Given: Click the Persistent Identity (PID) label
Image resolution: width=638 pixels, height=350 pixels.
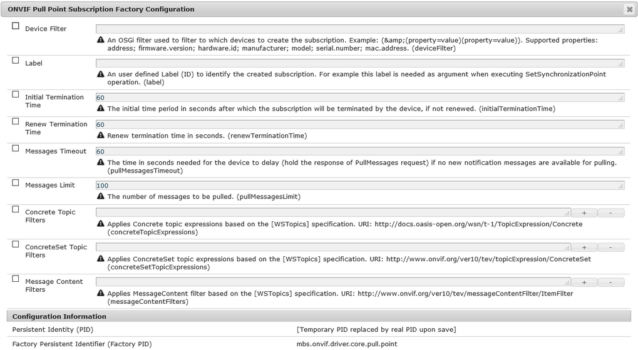Looking at the screenshot, I should click(53, 329).
